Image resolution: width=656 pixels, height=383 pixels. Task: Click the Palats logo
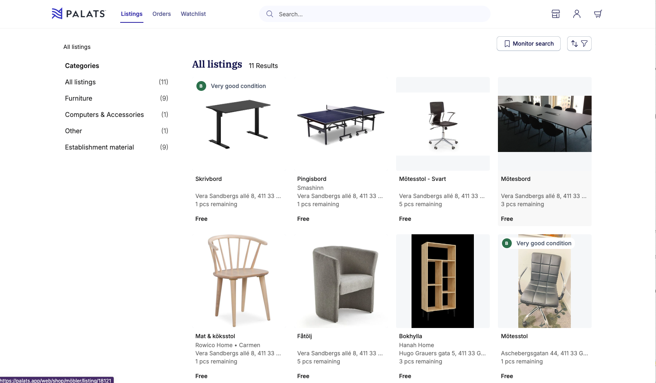79,14
